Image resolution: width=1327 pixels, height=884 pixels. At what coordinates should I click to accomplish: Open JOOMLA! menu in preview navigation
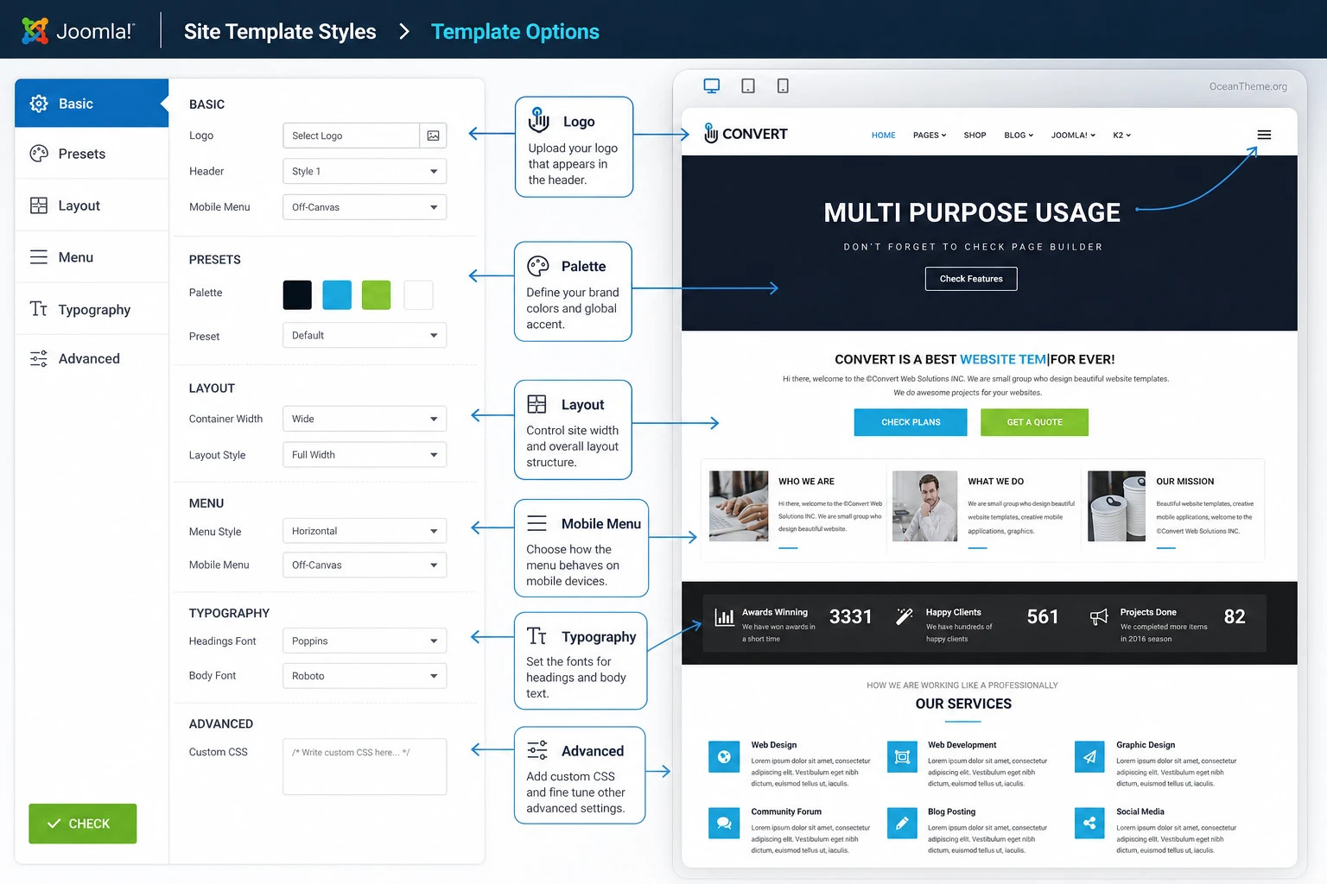1073,136
